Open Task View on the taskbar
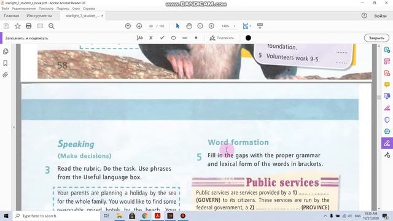393x221 pixels. [x=106, y=215]
